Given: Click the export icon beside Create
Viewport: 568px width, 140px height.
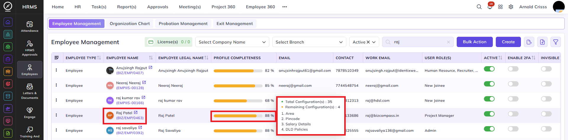Looking at the screenshot, I should [x=529, y=42].
